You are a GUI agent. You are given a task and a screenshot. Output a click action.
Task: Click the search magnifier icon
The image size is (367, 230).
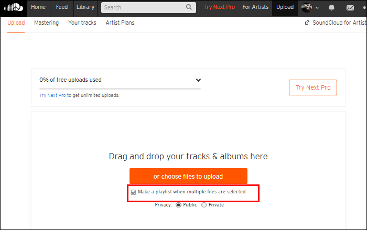click(x=189, y=7)
